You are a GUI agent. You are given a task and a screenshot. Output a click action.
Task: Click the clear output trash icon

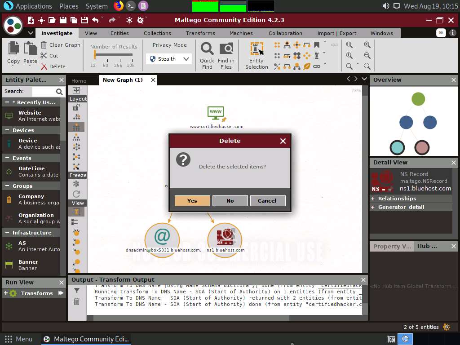click(76, 301)
